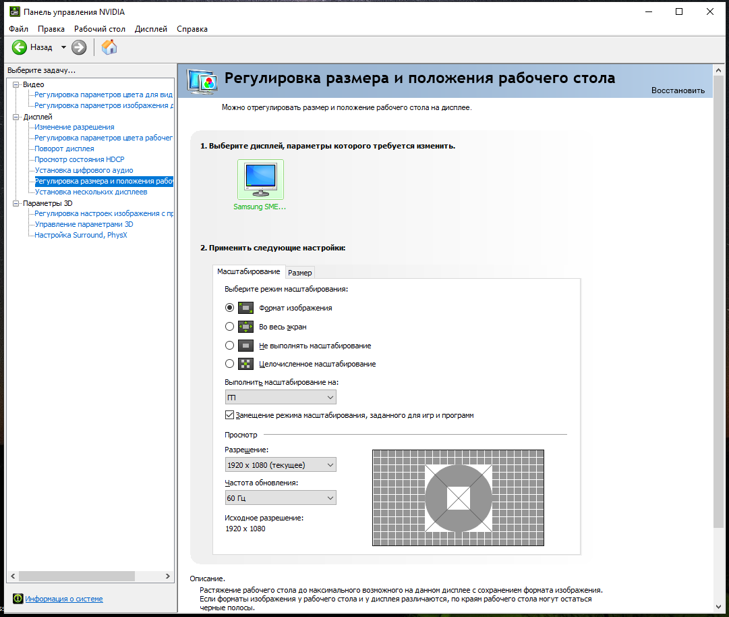Click main pane scroll-up arrow
The height and width of the screenshot is (617, 729).
point(718,70)
